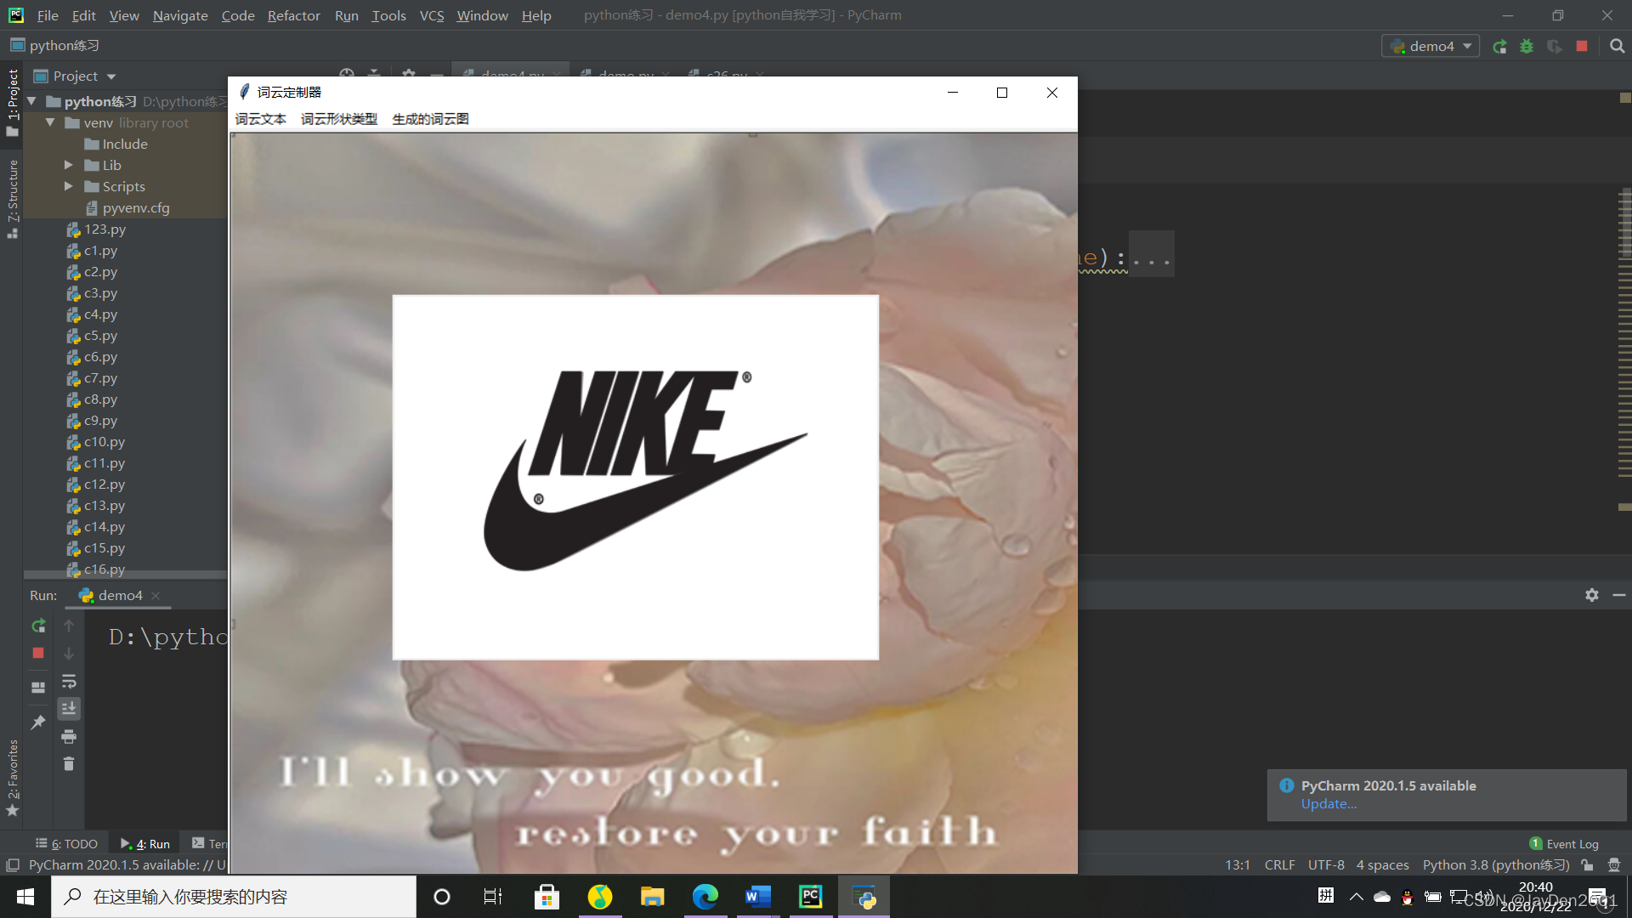Viewport: 1632px width, 918px height.
Task: Expand the Scripts folder in project tree
Action: pos(69,186)
